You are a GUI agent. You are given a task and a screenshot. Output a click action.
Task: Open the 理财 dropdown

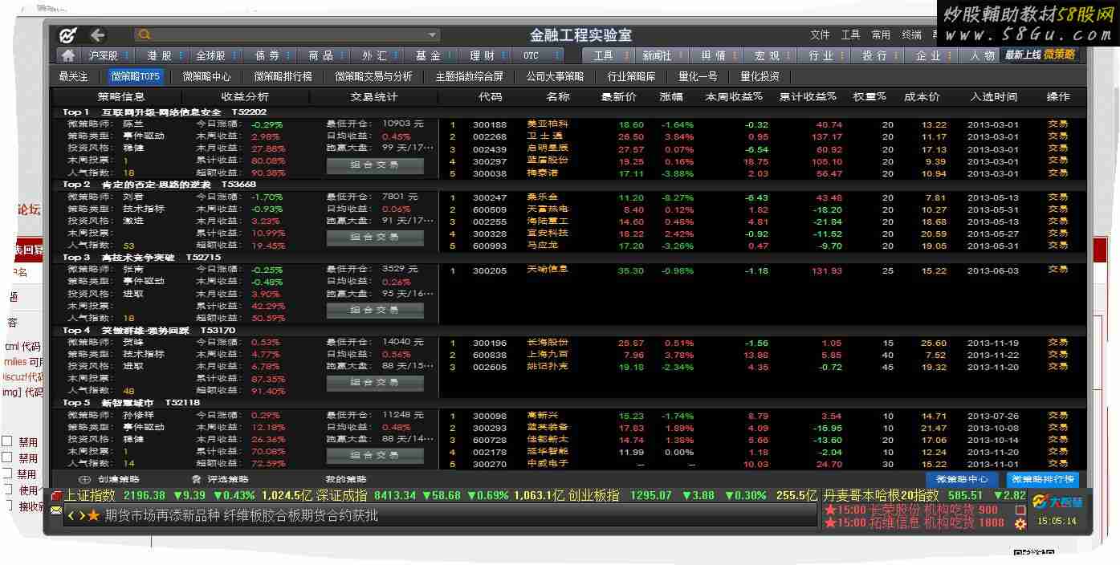point(503,55)
